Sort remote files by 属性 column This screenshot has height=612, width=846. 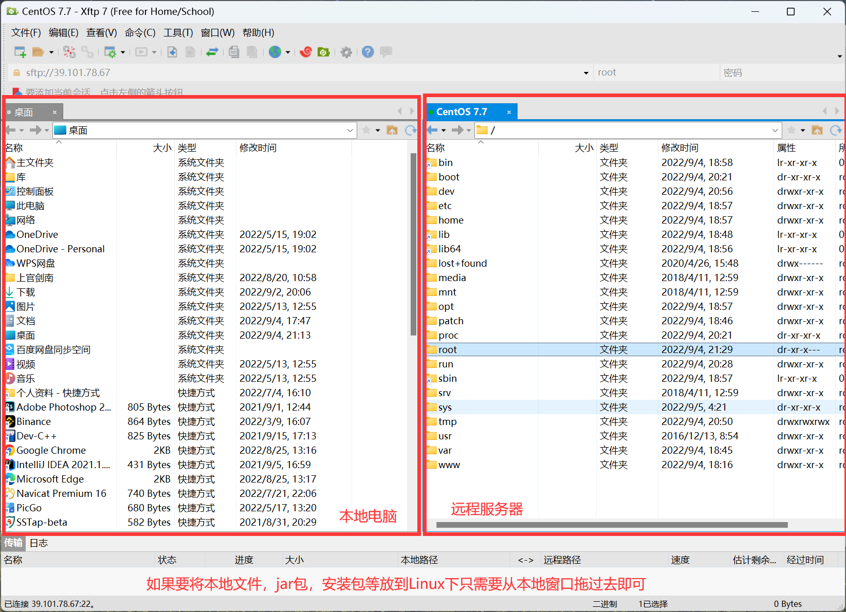pos(804,148)
